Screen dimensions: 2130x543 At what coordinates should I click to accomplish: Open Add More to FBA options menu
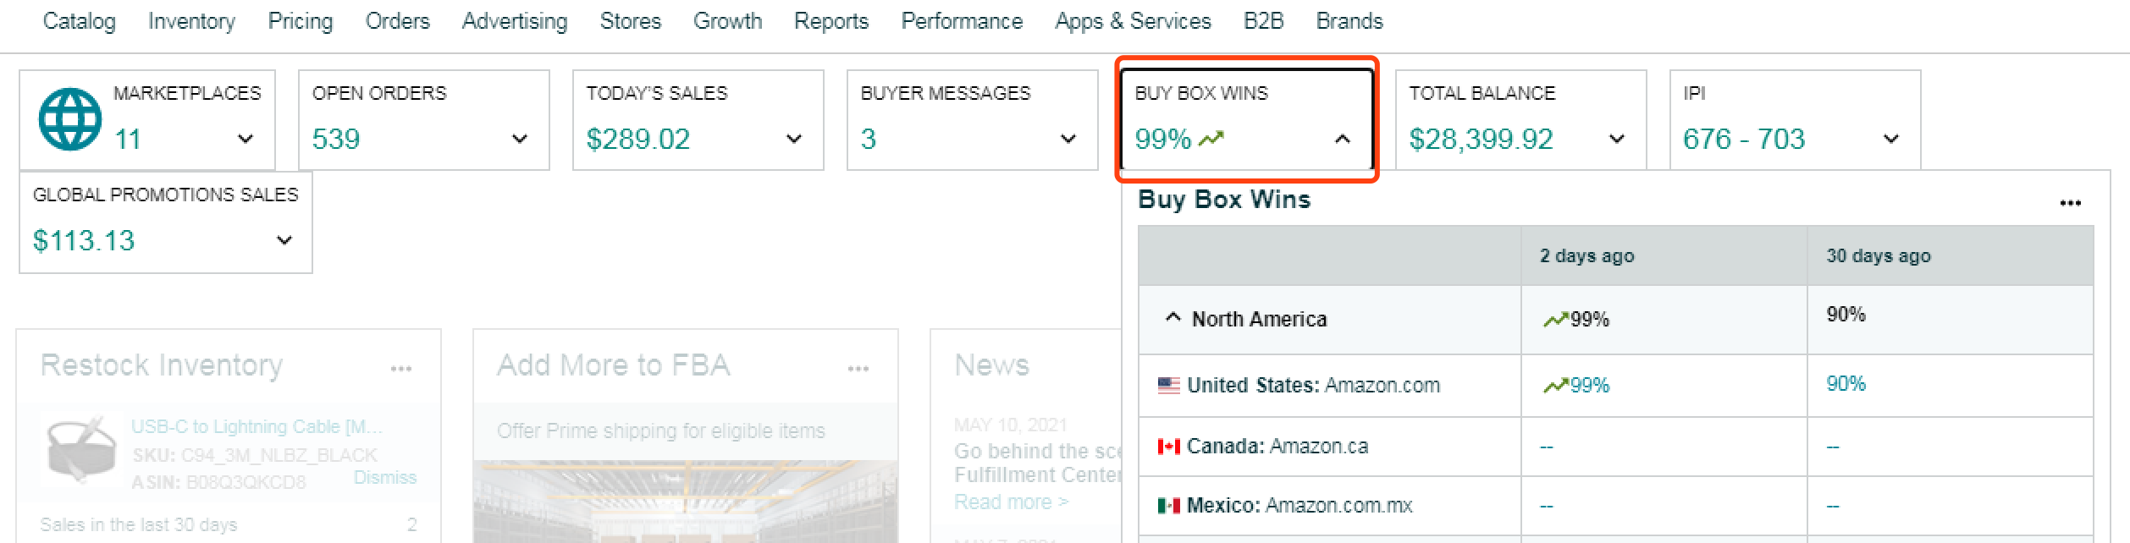(x=858, y=368)
